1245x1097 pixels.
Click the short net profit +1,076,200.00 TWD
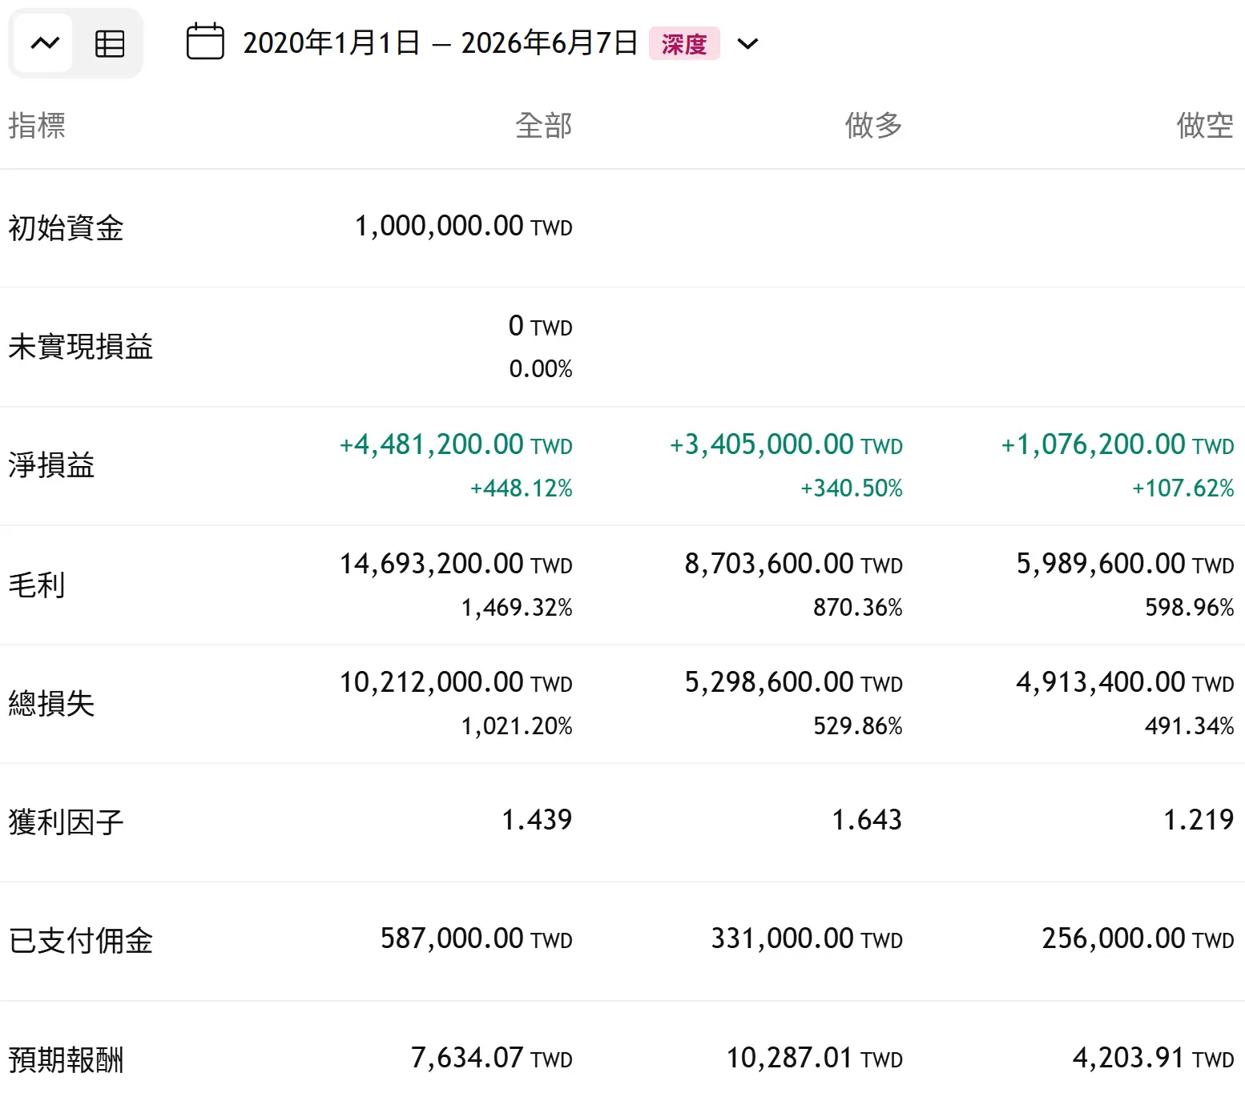pos(1118,445)
